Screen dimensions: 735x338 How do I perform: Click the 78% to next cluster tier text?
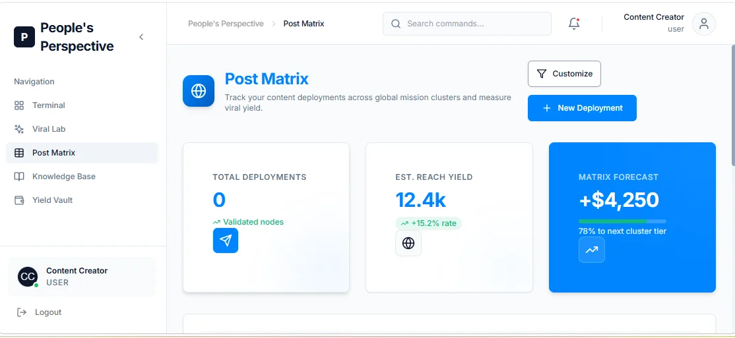(x=622, y=231)
